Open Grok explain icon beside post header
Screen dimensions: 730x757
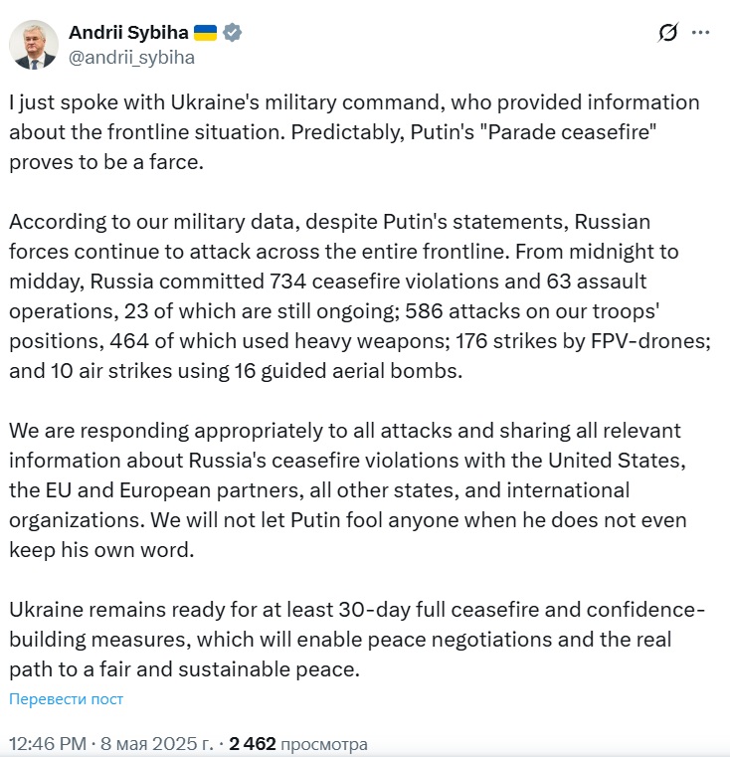[x=667, y=33]
